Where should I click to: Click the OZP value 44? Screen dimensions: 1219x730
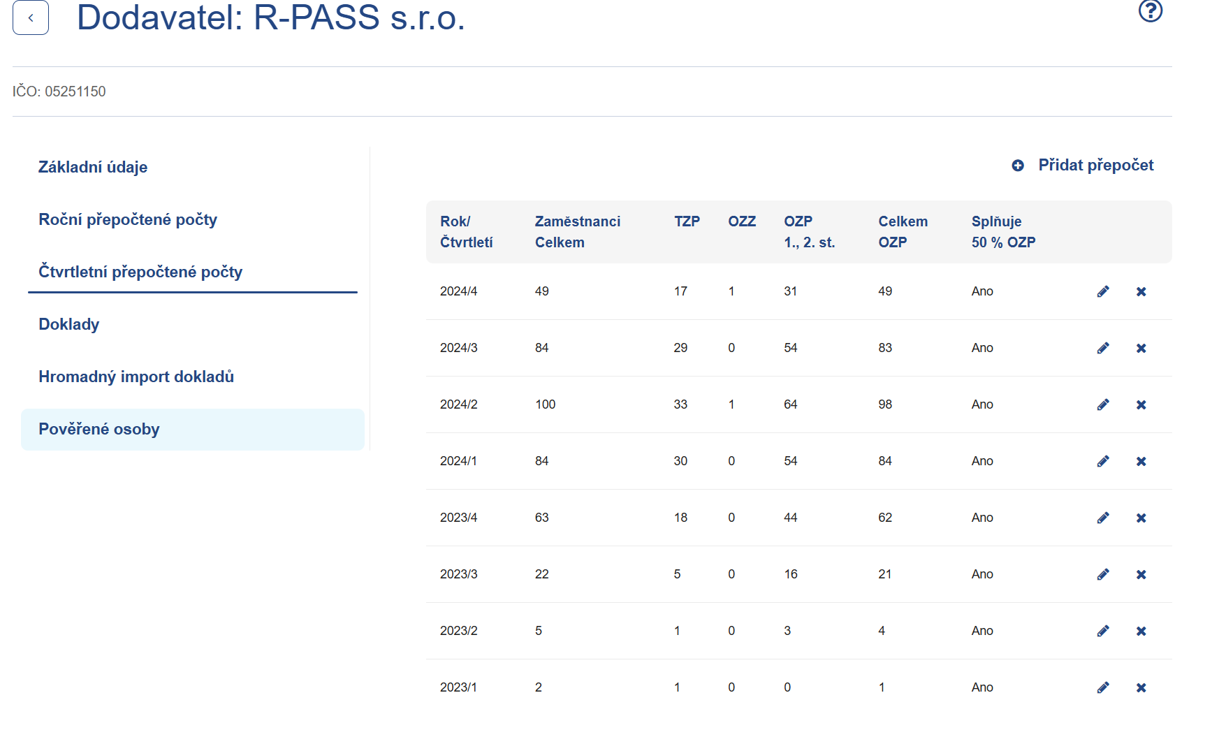[x=790, y=518]
